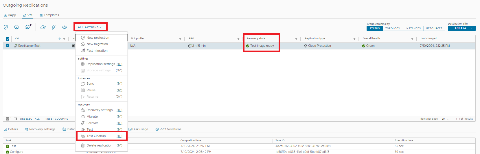Open the items per page dropdown

tap(445, 119)
